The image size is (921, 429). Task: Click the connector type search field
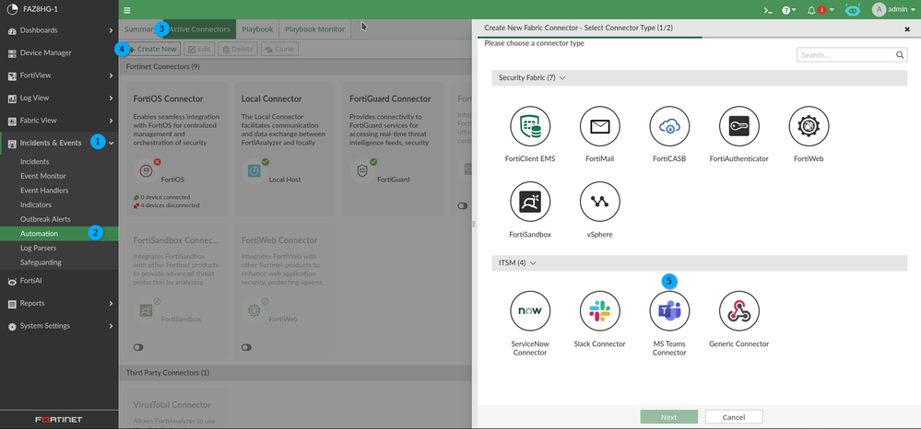(x=846, y=55)
